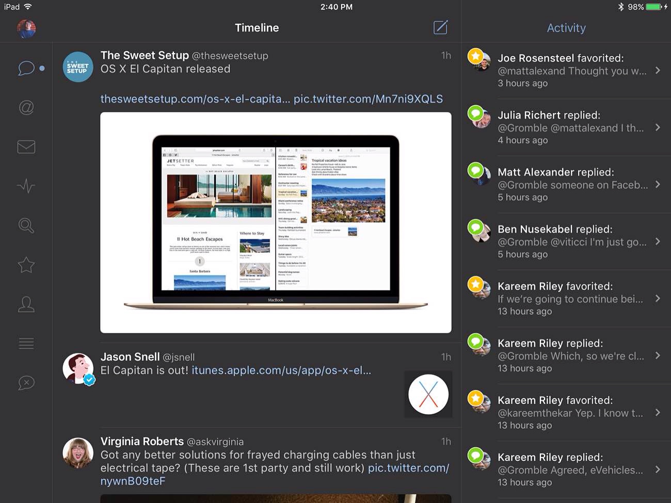This screenshot has width=671, height=503.
Task: Expand Kareem Riley 'Which, so we're' chevron
Action: tap(658, 355)
